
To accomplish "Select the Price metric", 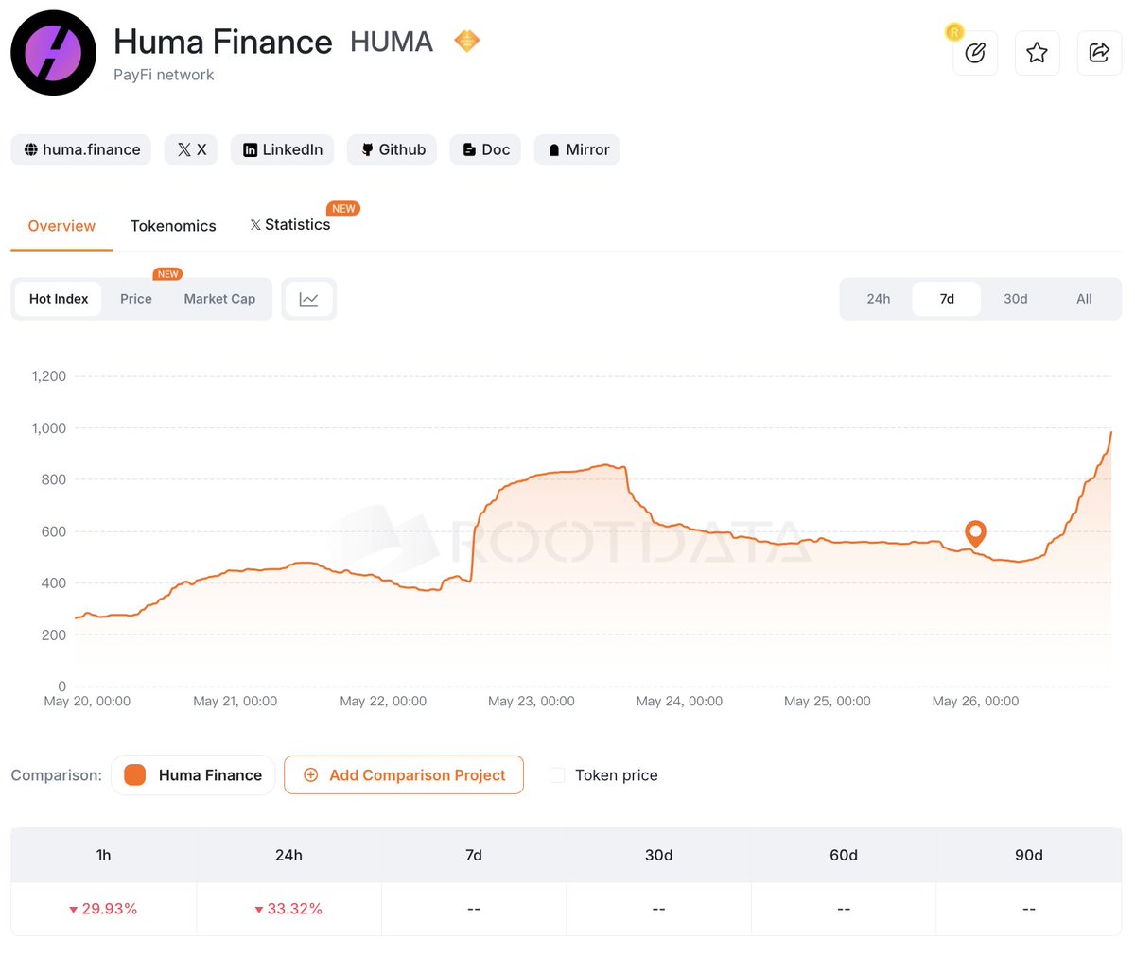I will coord(136,299).
